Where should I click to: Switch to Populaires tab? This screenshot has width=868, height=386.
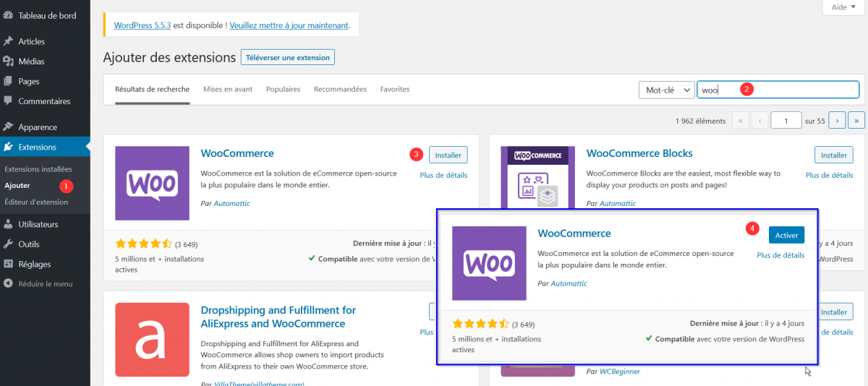tap(284, 90)
